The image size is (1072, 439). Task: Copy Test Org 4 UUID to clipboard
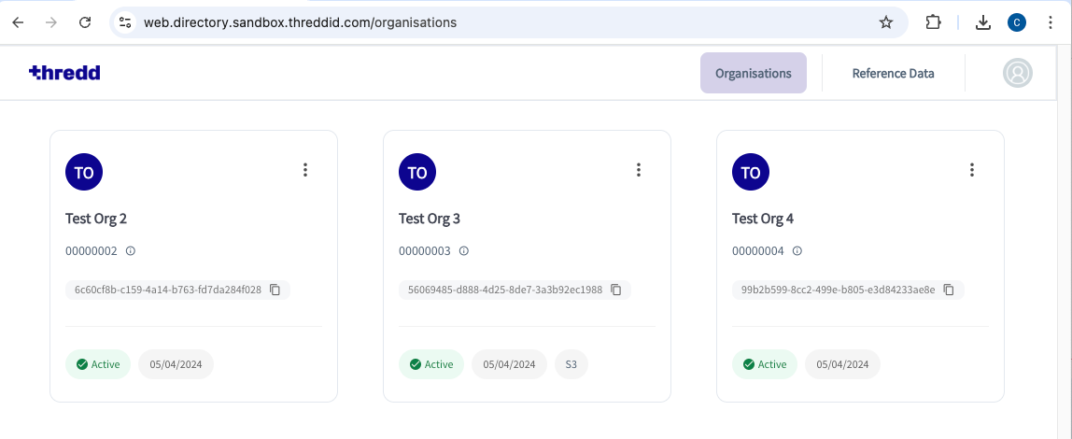[x=949, y=290]
